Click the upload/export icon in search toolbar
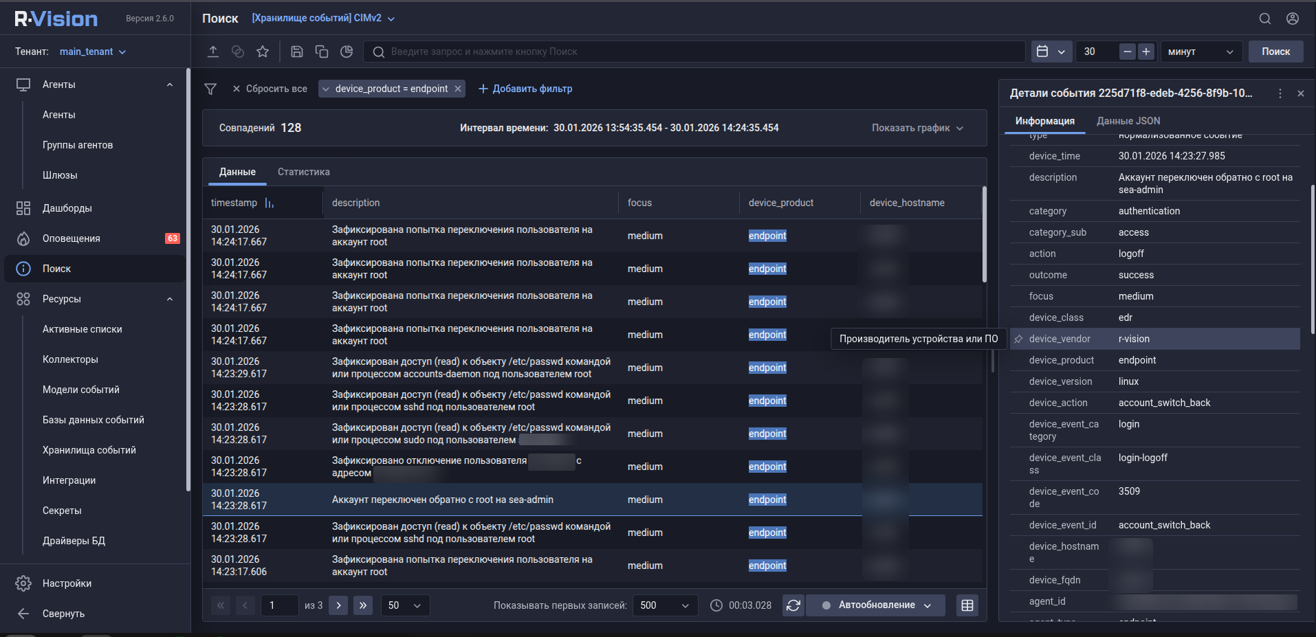Viewport: 1316px width, 637px height. point(213,52)
